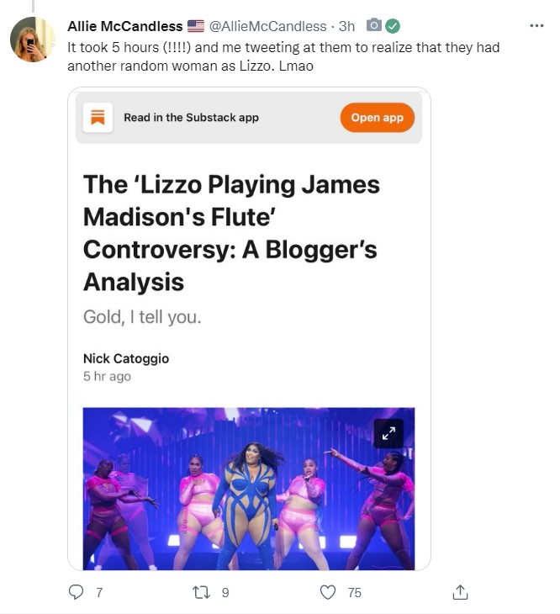Like the tweet with heart icon
Viewport: 560px width, 614px height.
pos(328,592)
